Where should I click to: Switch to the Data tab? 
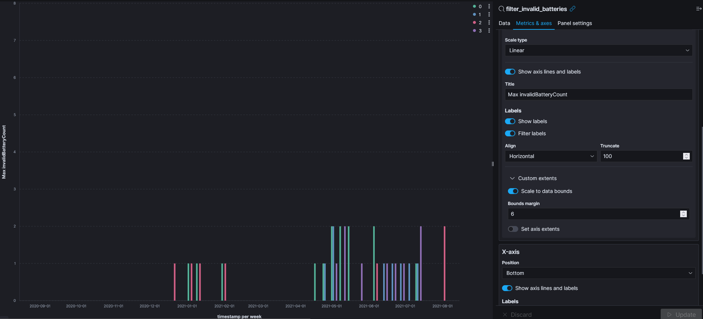pyautogui.click(x=504, y=23)
